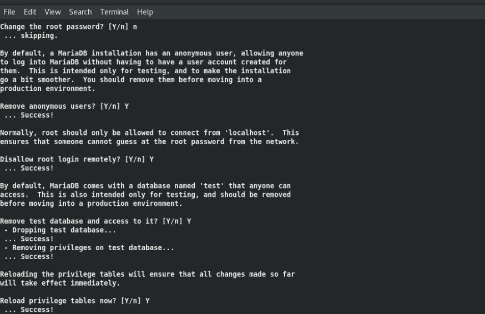This screenshot has width=485, height=314.
Task: Click the line starting 'By default, a MariaDB installation'
Action: point(151,53)
